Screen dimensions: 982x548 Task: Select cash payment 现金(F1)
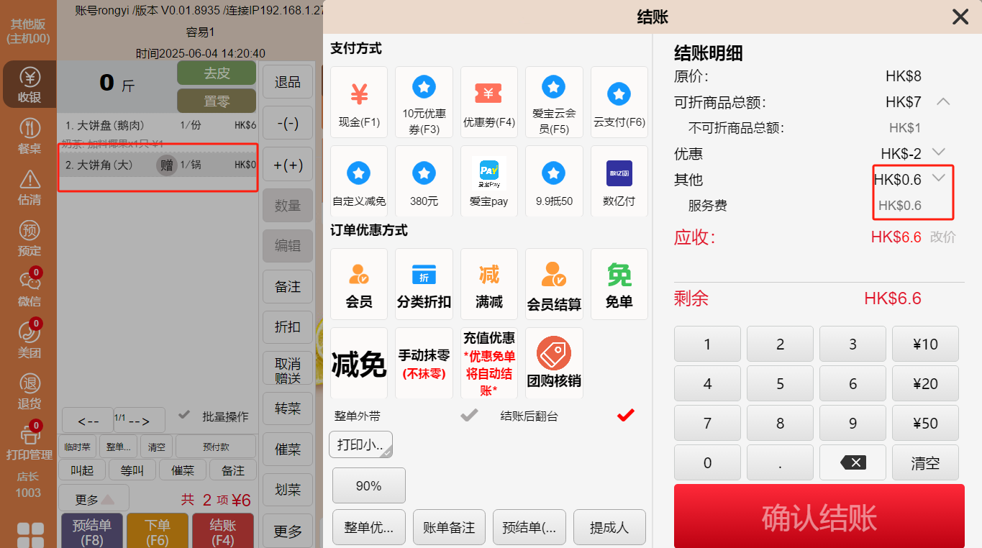click(359, 101)
